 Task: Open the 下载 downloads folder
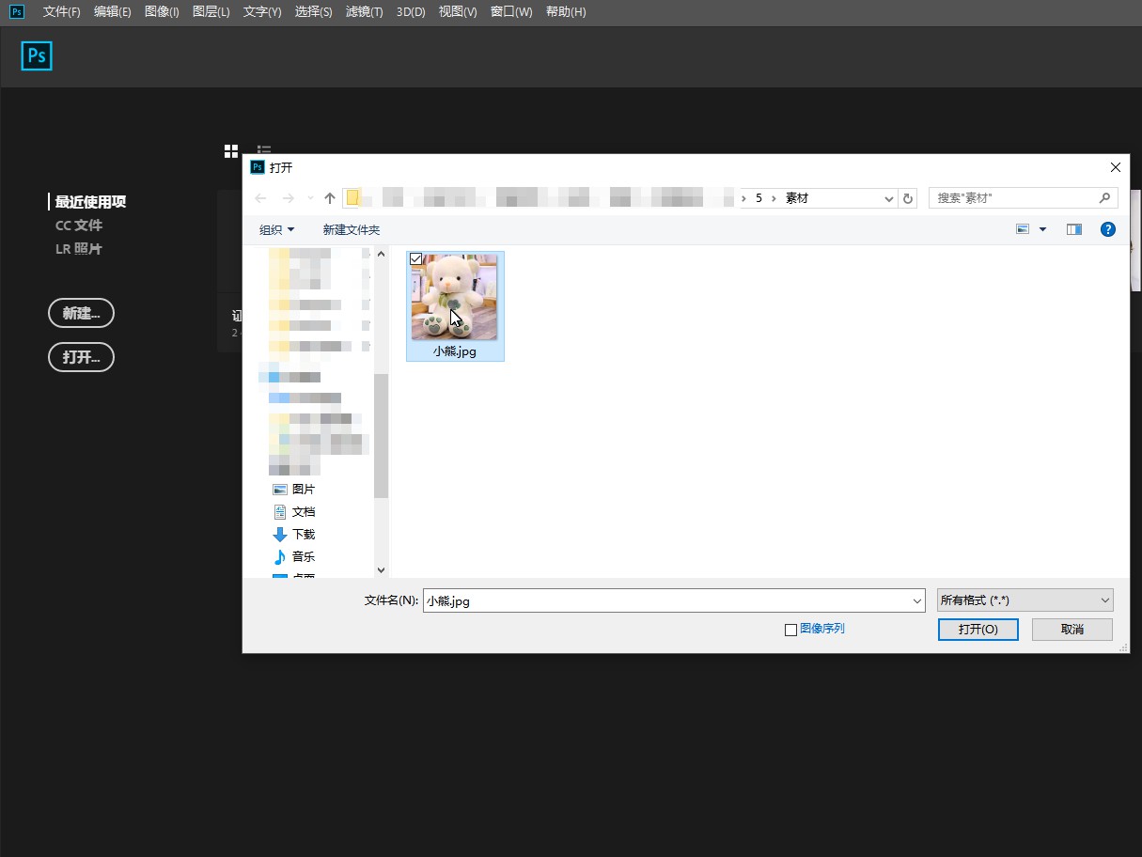pos(303,534)
